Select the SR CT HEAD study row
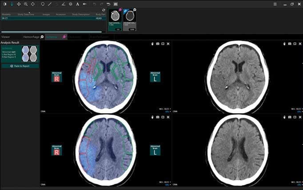The width and height of the screenshot is (303, 190). pos(54,18)
